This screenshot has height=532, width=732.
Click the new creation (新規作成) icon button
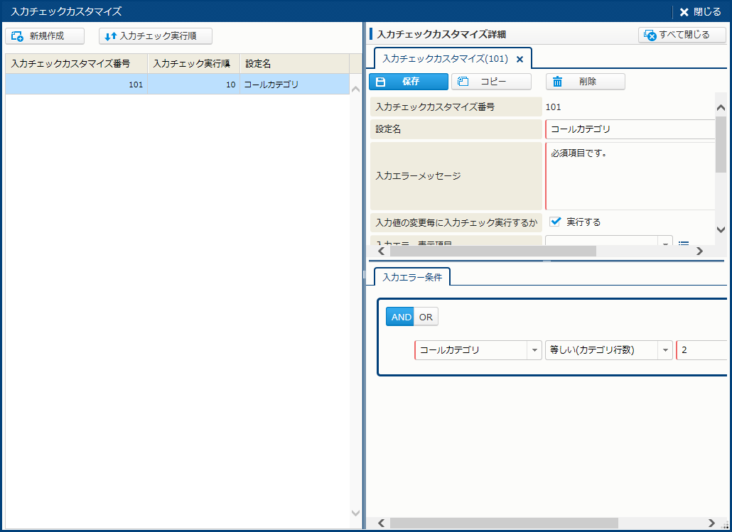[x=45, y=36]
